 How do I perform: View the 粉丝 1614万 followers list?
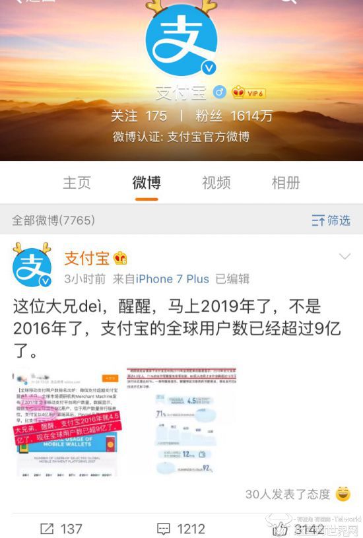234,116
